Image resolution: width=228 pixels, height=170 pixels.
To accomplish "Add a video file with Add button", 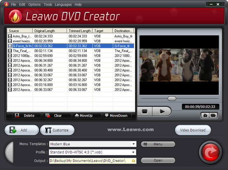I will (22, 130).
